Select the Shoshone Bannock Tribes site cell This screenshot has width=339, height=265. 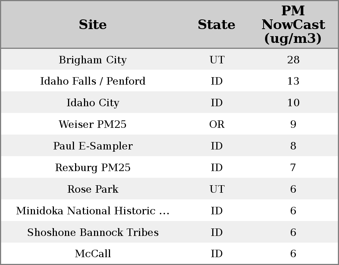point(93,233)
